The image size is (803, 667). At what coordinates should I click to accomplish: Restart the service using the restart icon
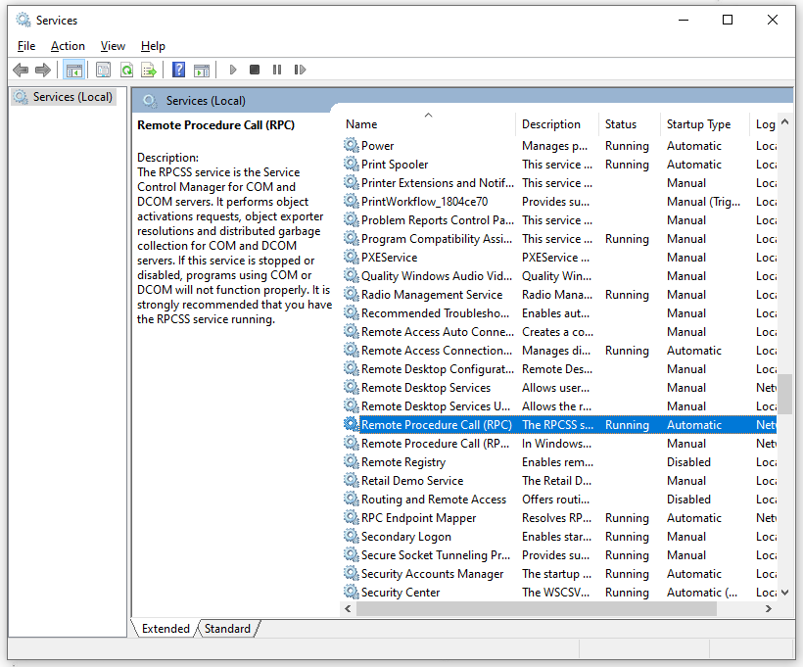coord(300,70)
